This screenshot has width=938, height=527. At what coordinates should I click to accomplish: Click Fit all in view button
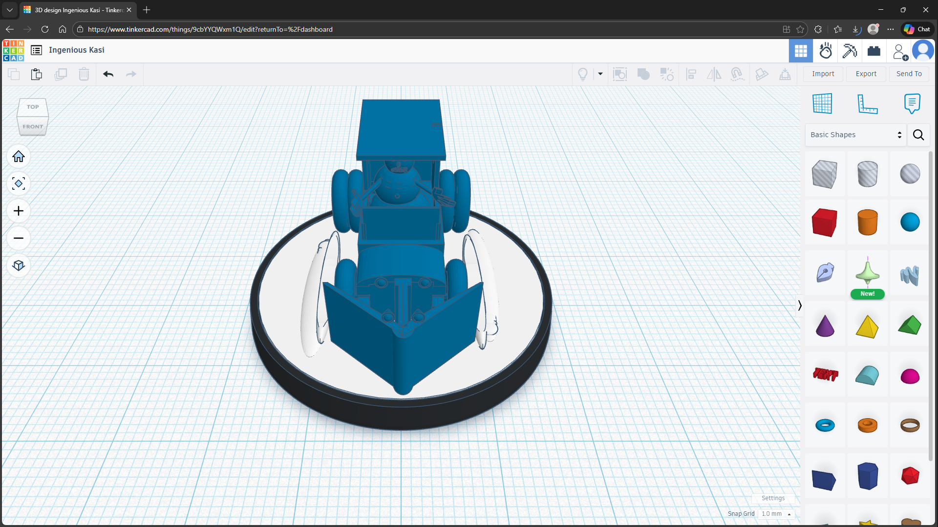coord(19,184)
